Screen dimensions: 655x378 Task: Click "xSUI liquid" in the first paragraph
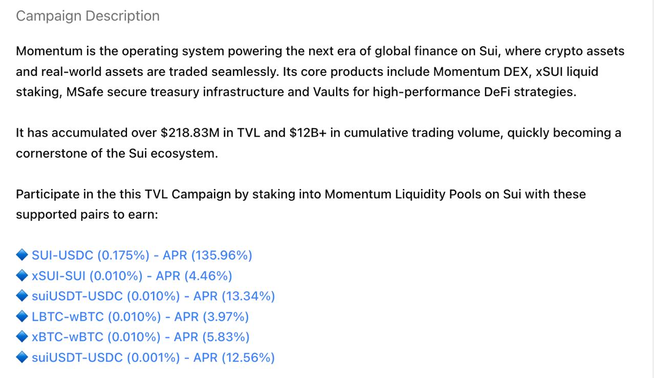click(x=566, y=72)
